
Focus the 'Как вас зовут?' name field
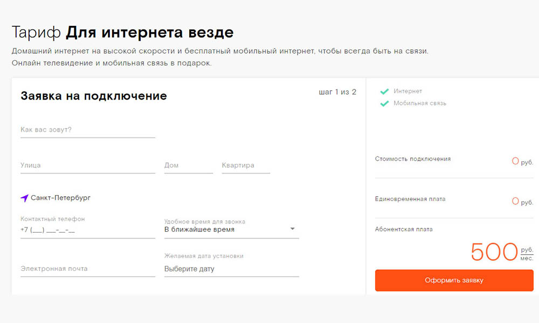coord(87,130)
